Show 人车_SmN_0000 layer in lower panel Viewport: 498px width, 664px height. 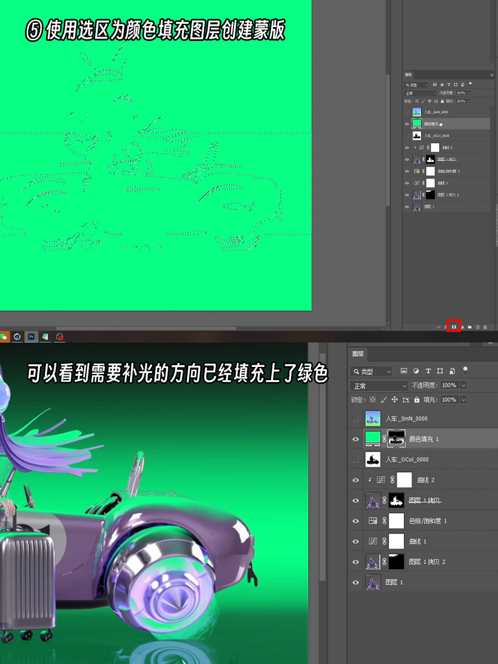tap(356, 418)
